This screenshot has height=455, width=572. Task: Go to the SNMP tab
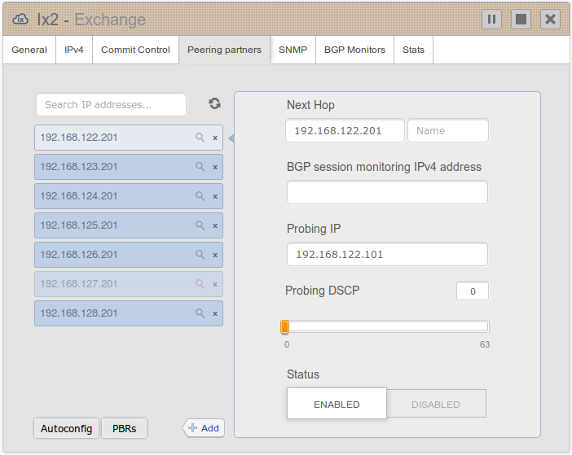coord(293,50)
